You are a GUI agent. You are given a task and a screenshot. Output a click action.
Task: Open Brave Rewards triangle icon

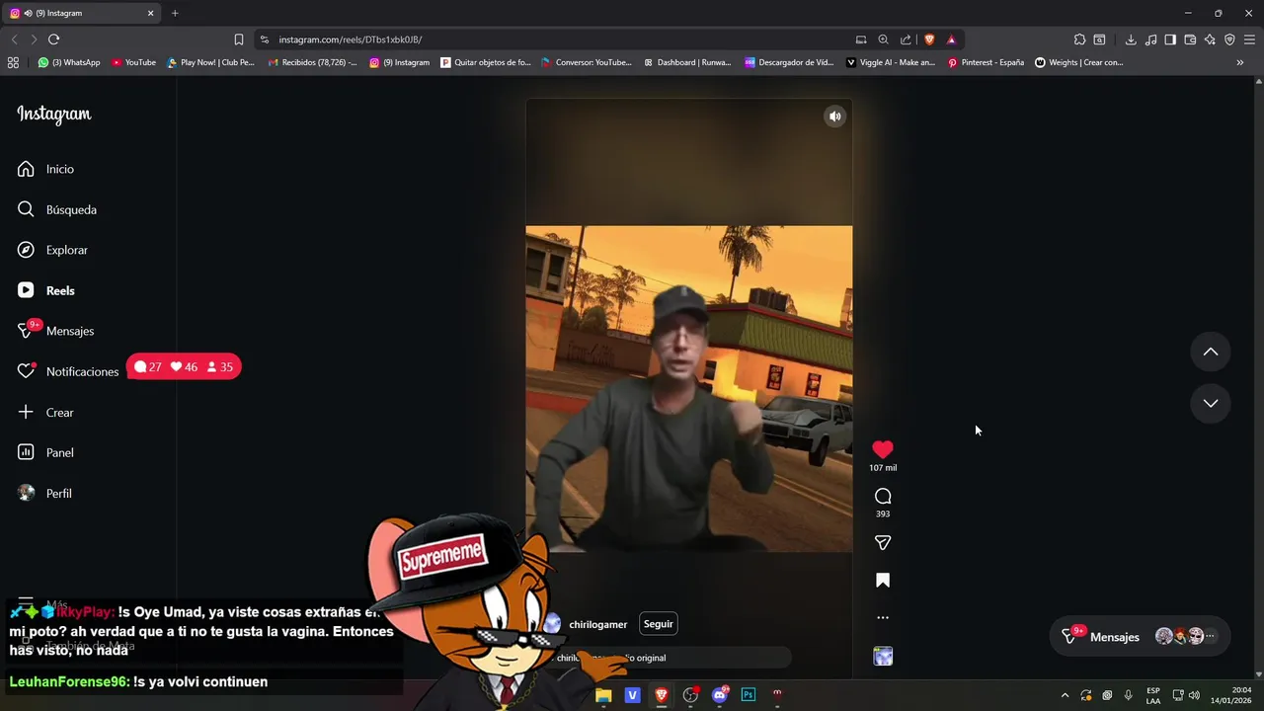(x=951, y=39)
